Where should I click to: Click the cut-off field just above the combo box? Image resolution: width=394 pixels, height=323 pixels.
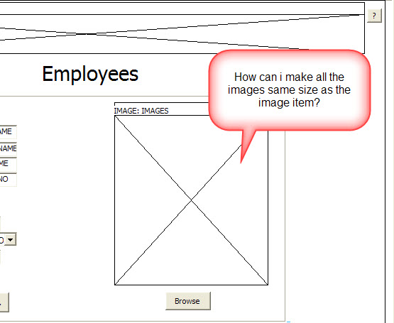1,223
